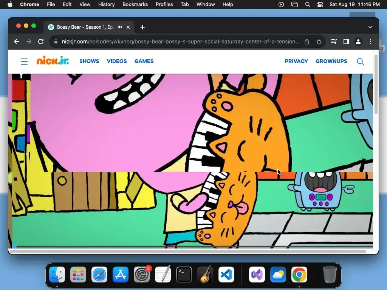Expand the tab search dropdown
This screenshot has width=387, height=290.
(370, 27)
